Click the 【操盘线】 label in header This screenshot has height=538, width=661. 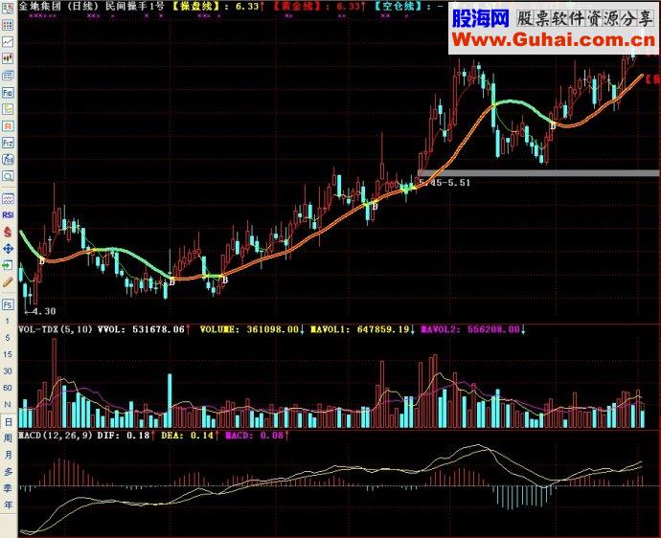(x=196, y=6)
